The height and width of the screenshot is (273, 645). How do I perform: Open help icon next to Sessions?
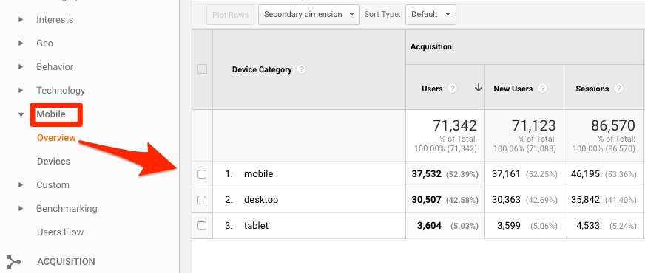[618, 89]
